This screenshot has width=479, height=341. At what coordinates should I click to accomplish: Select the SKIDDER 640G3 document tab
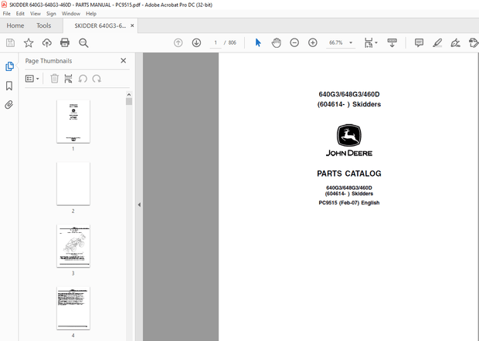tap(100, 25)
